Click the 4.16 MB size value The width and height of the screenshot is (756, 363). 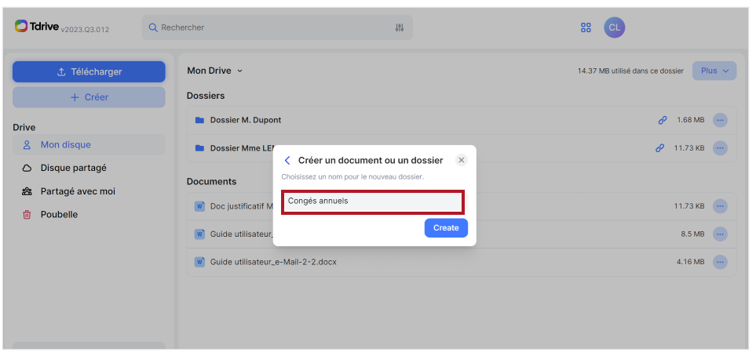(690, 262)
